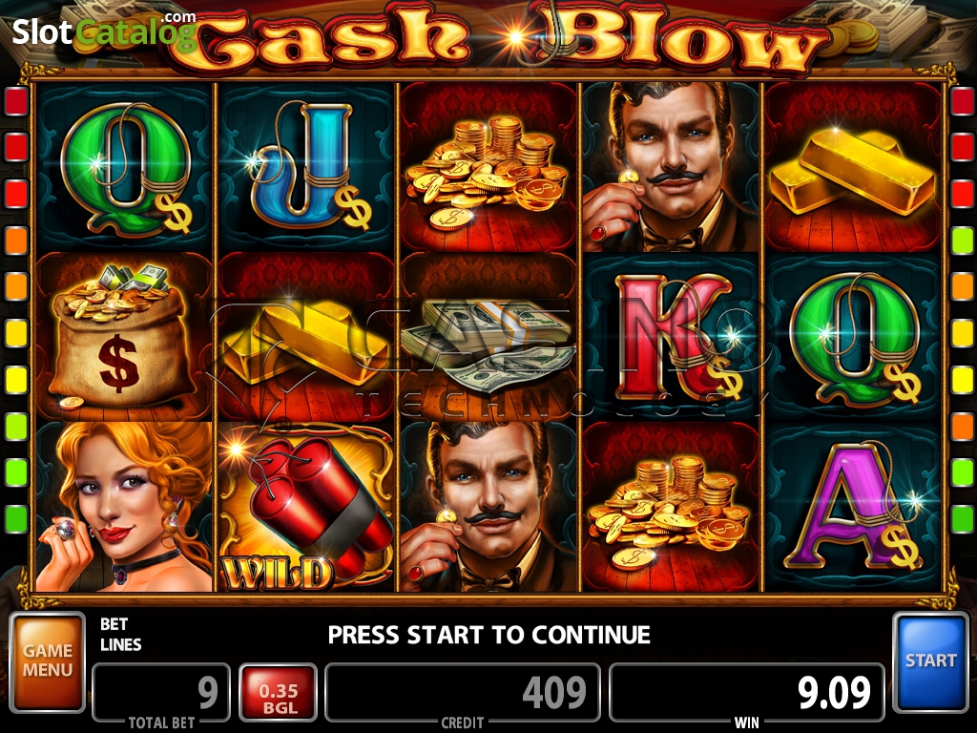Click the dynamite WILD symbol

(306, 507)
